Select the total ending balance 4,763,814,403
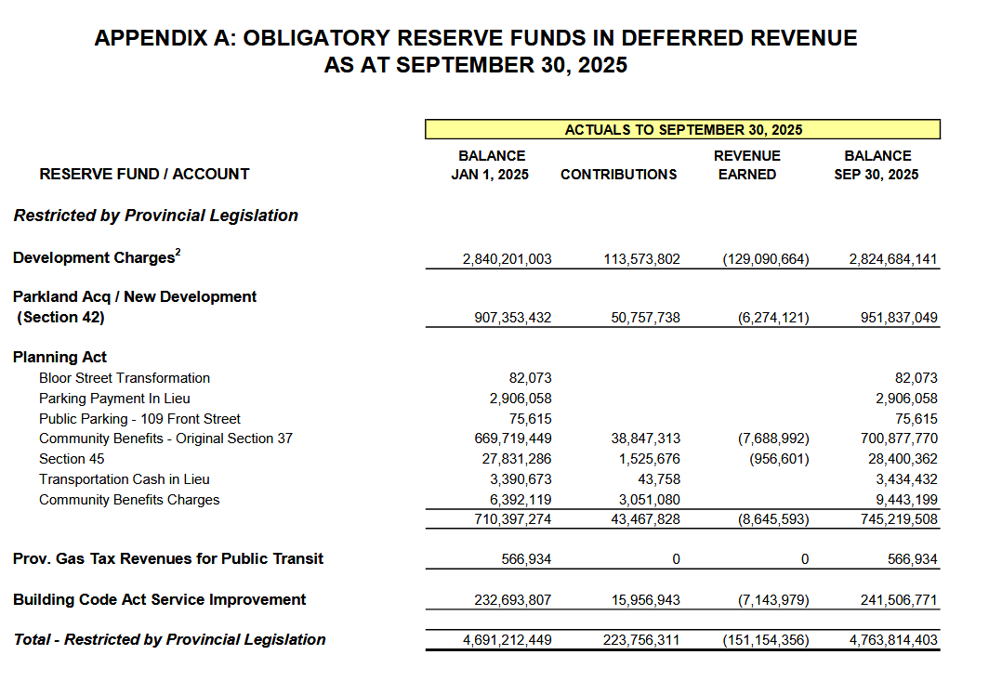This screenshot has width=989, height=681. click(x=892, y=640)
